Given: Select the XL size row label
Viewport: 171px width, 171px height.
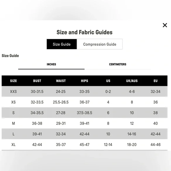Looking at the screenshot, I should [x=13, y=145].
